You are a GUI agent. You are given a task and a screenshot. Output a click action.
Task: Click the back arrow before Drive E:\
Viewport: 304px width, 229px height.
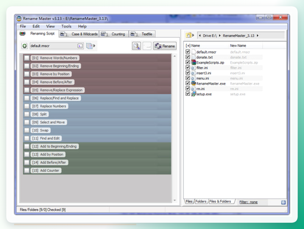tap(200, 36)
